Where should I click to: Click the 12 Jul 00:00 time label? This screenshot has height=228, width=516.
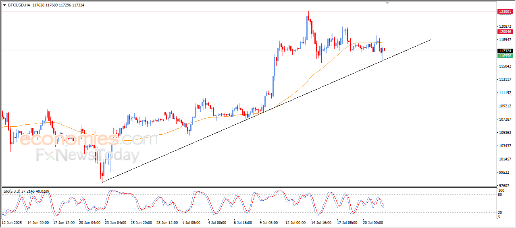pos(296,222)
